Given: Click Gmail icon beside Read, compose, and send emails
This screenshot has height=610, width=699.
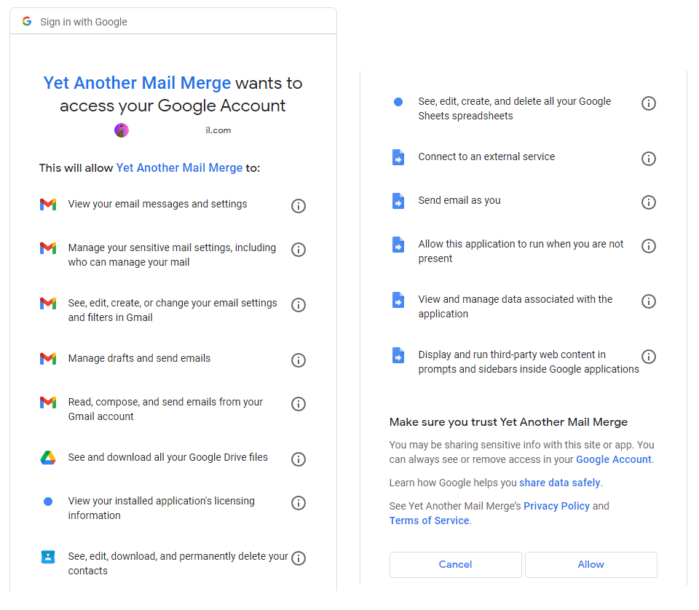Looking at the screenshot, I should pyautogui.click(x=48, y=402).
